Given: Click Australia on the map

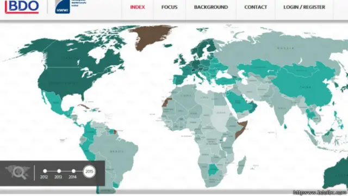Looking at the screenshot, I should [336, 173].
